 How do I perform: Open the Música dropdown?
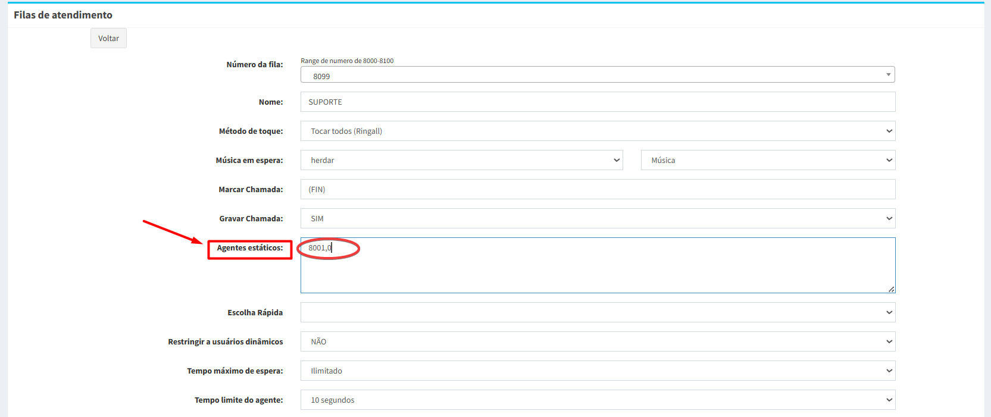click(767, 160)
